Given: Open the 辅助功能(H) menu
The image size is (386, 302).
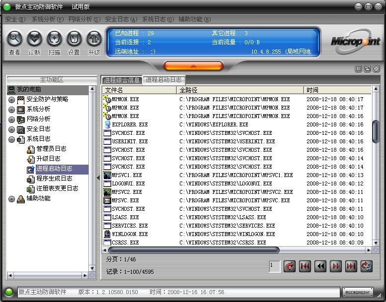Looking at the screenshot, I should coord(195,19).
